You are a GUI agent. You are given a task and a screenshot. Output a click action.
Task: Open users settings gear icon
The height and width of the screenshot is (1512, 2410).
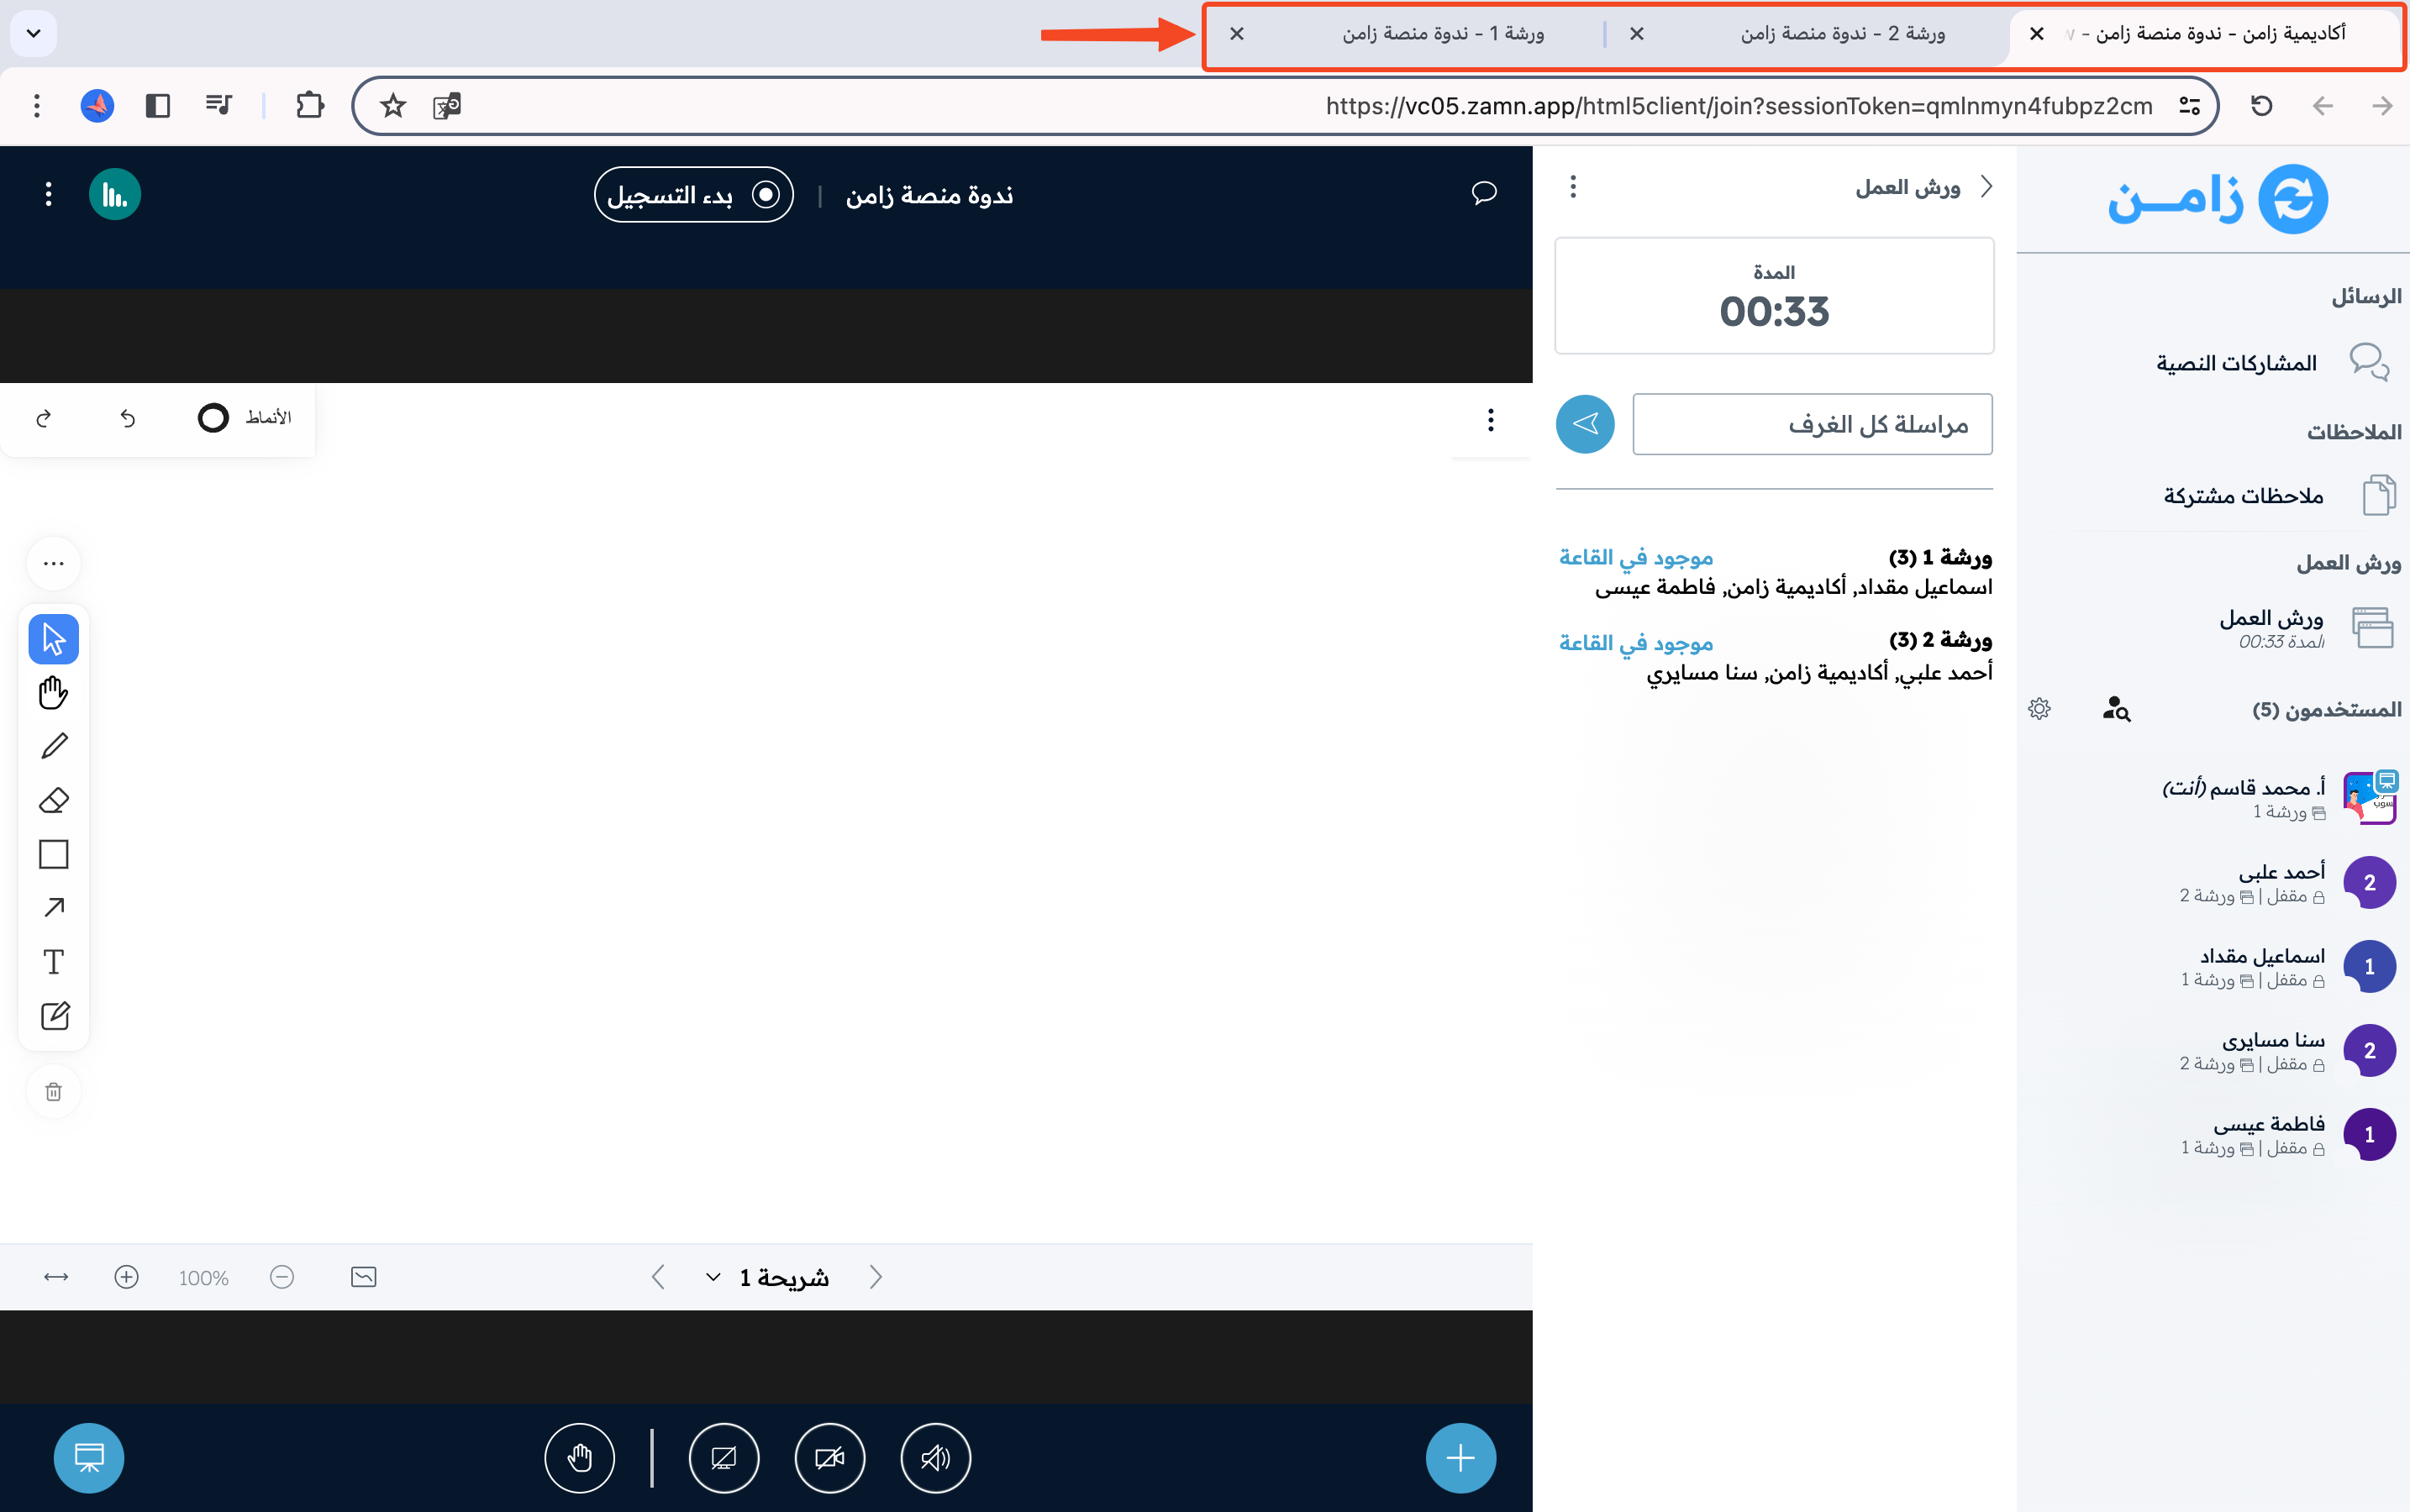(2040, 709)
